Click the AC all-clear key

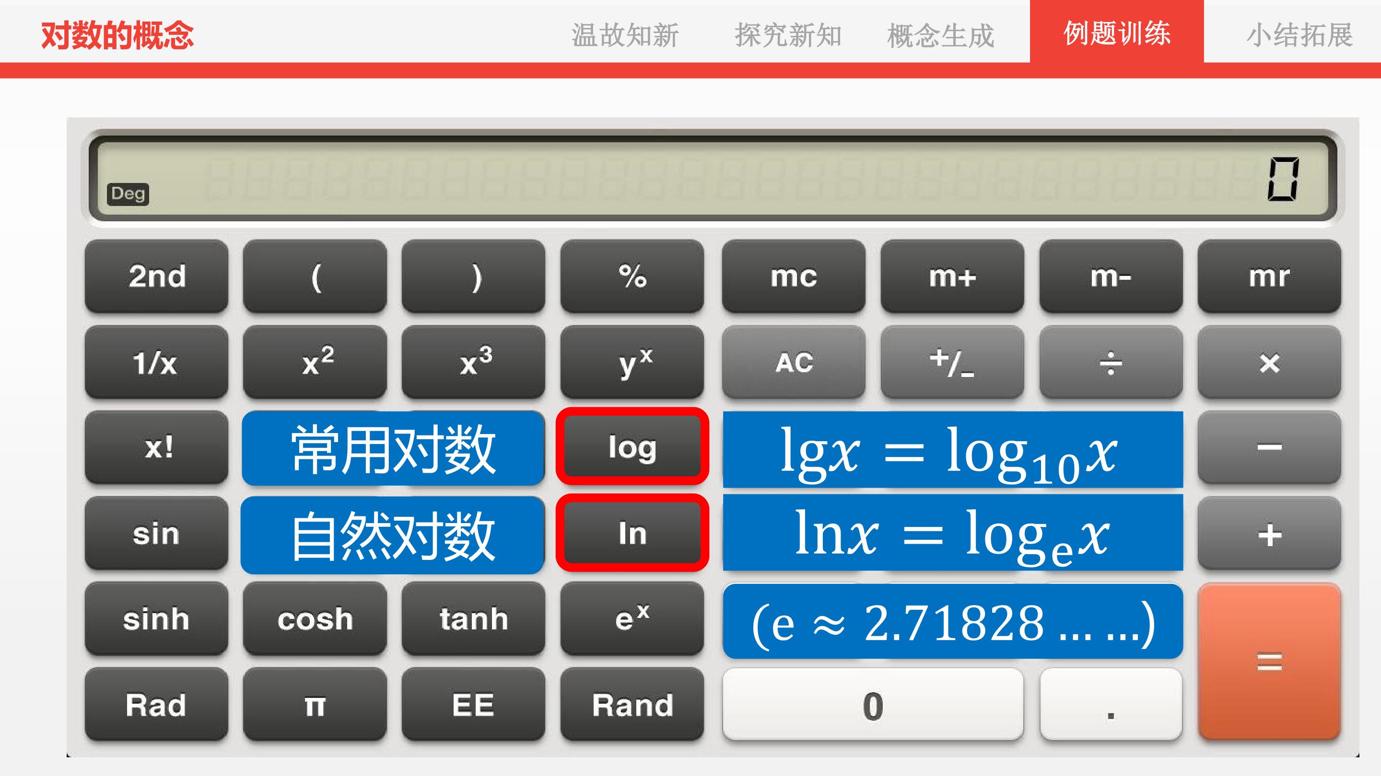[794, 362]
